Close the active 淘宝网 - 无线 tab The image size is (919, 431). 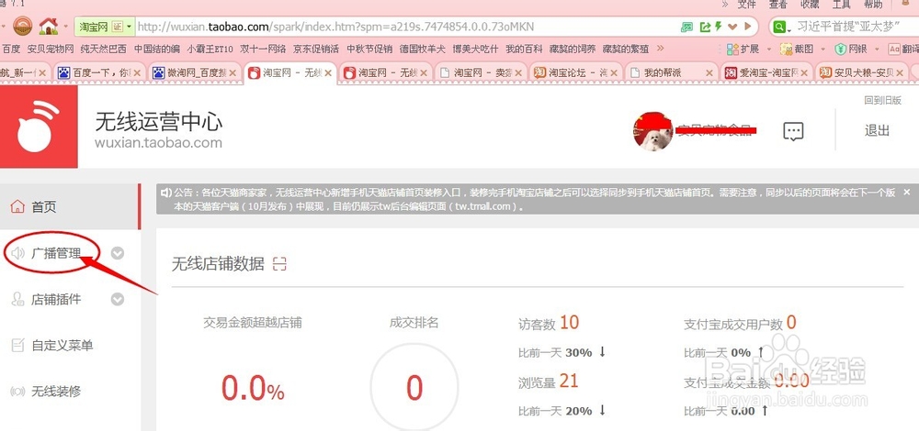[x=328, y=73]
